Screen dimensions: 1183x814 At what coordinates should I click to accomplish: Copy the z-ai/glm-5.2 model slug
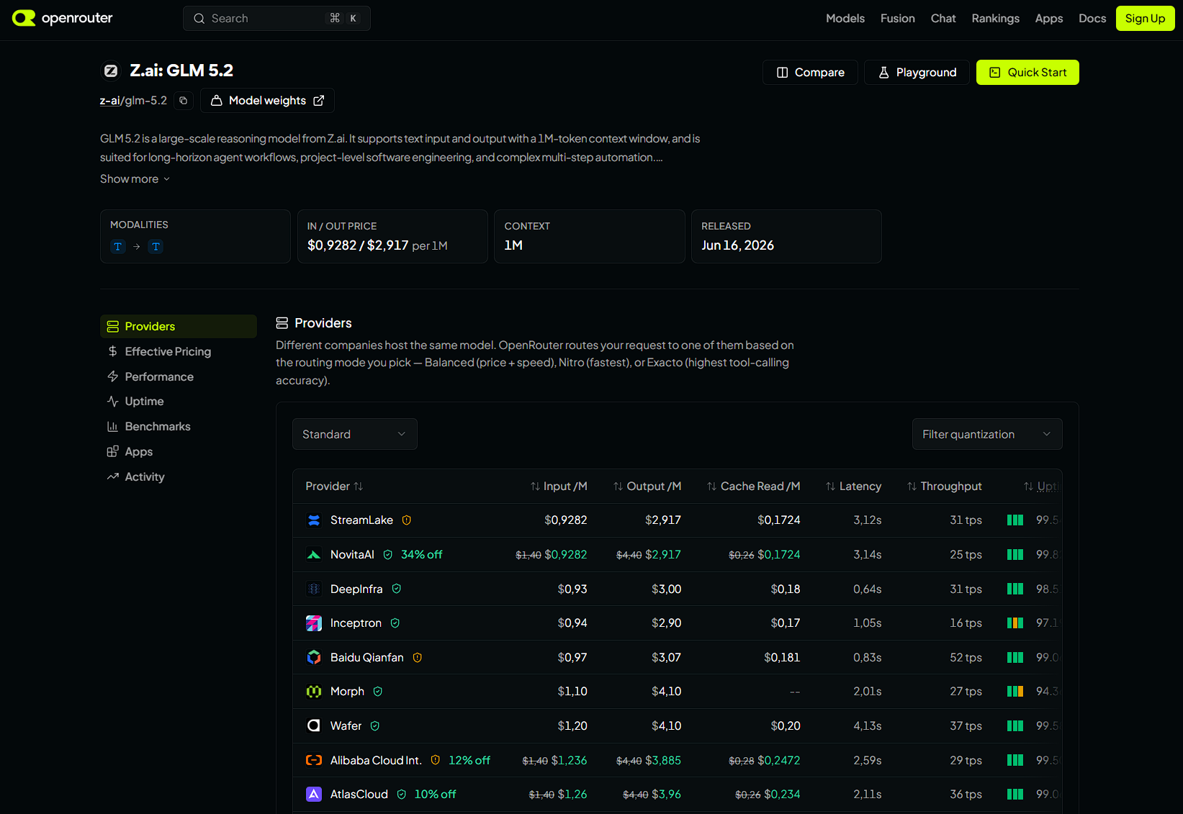[184, 101]
